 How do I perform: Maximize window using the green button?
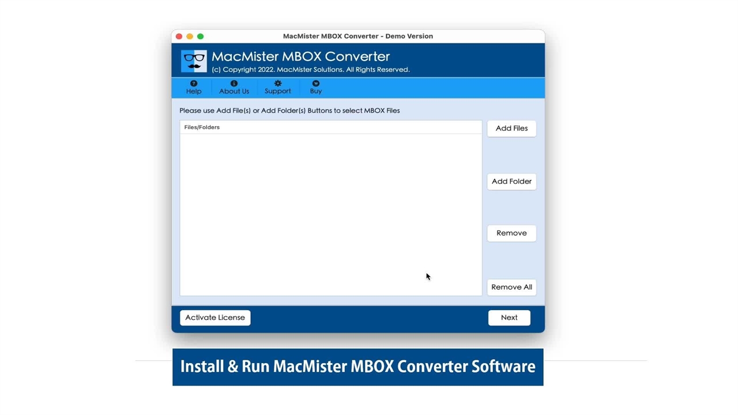[x=201, y=36]
